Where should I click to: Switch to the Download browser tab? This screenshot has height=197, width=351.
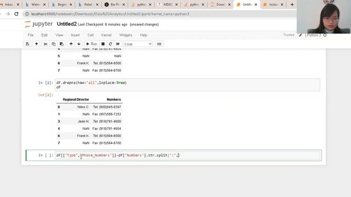coord(220,4)
